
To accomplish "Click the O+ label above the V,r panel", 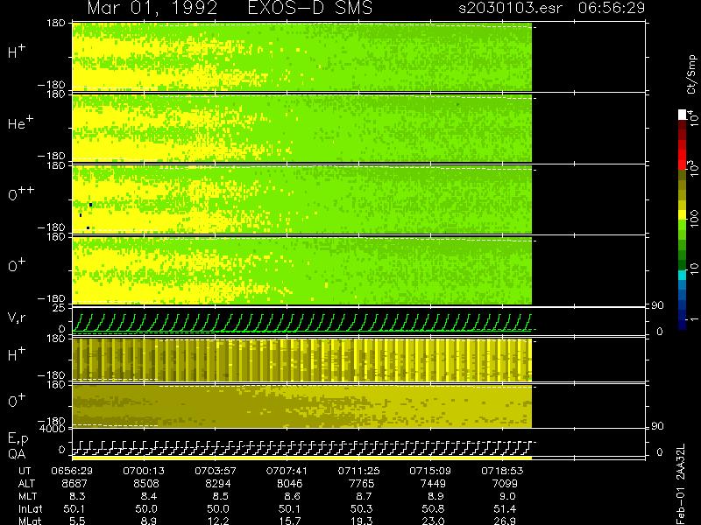I will pos(17,265).
